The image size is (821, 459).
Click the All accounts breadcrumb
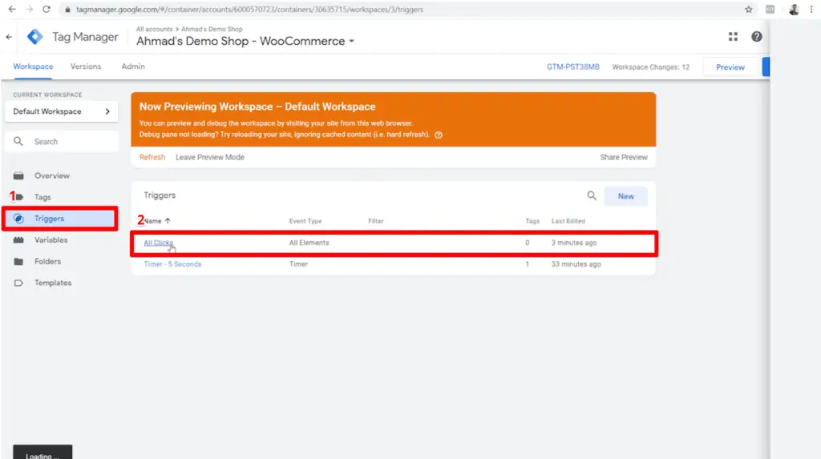tap(154, 30)
